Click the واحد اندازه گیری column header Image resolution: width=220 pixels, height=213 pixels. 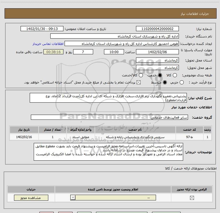(x=81, y=130)
